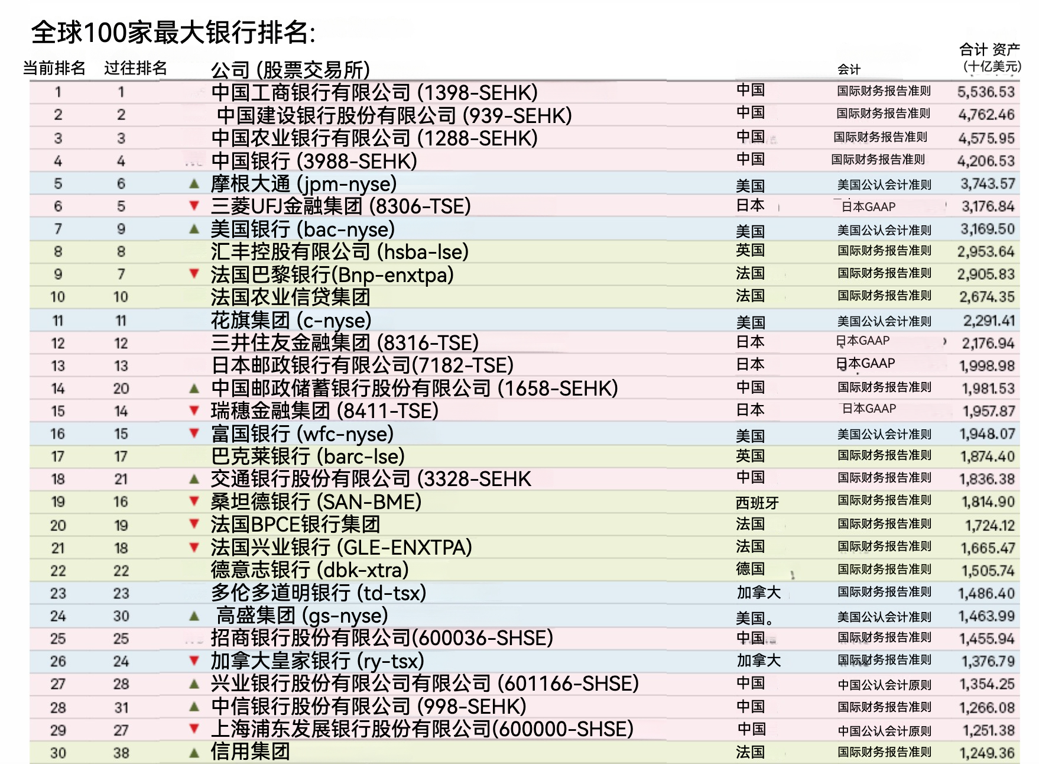Click the green up arrow next to 美国银行
Image resolution: width=1039 pixels, height=764 pixels.
click(x=194, y=229)
